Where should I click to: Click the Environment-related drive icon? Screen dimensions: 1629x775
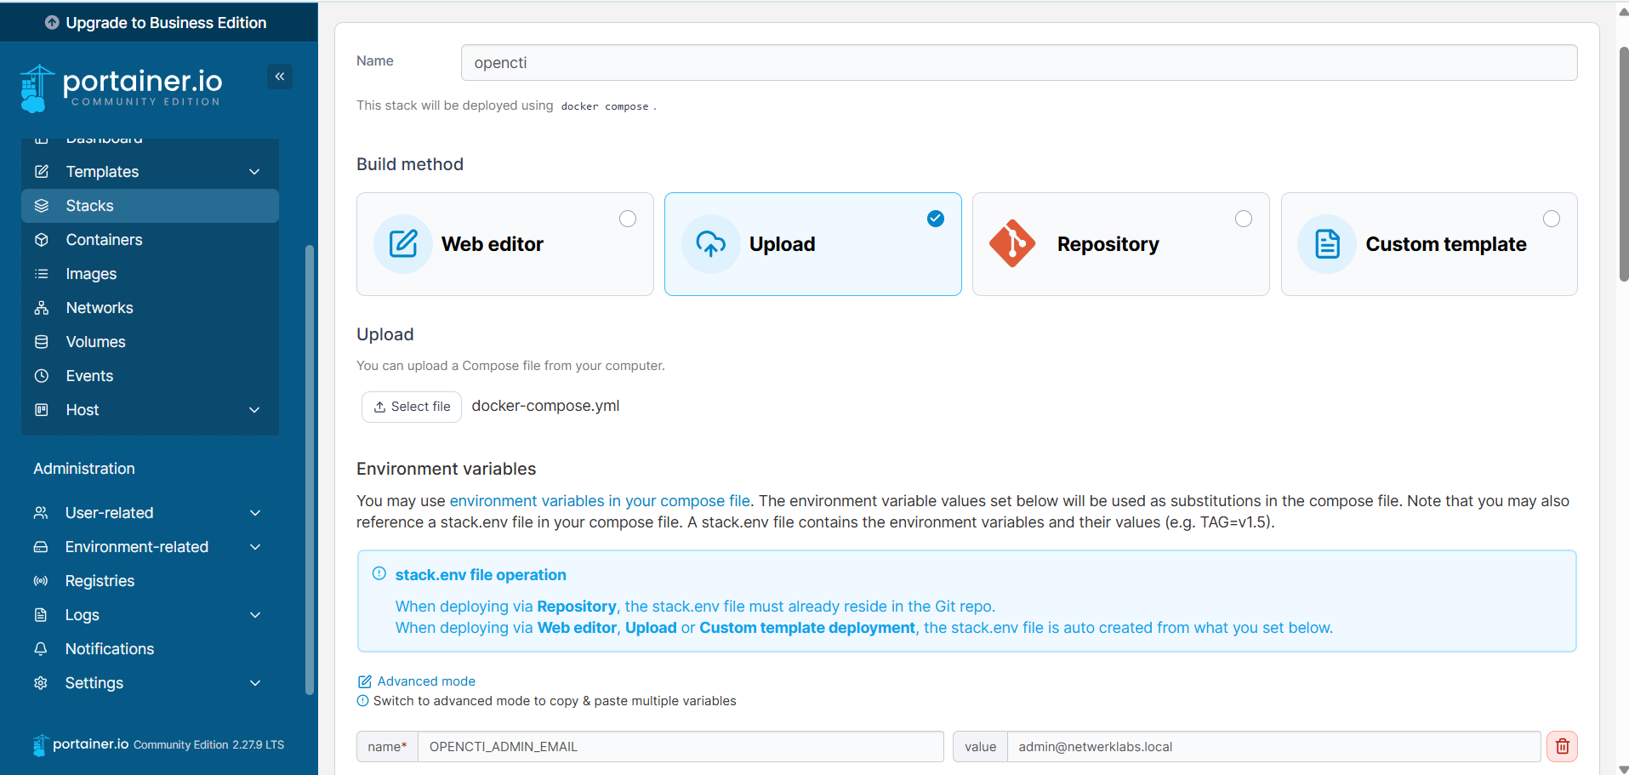point(40,547)
